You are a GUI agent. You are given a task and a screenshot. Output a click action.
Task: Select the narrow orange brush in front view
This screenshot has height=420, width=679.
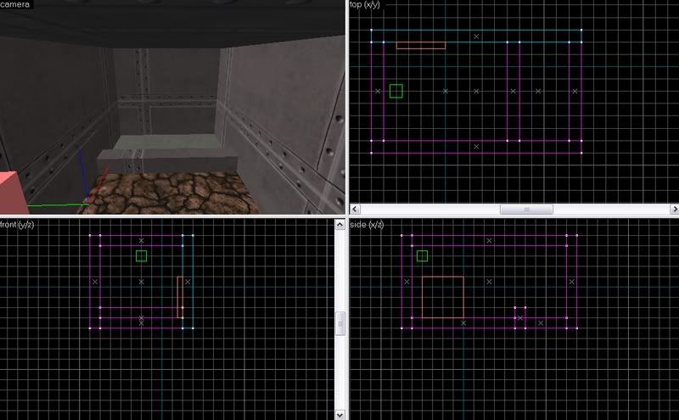[179, 297]
